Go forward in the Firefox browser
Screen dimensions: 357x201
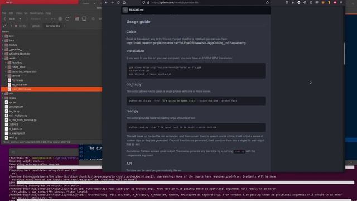pyautogui.click(x=112, y=2)
